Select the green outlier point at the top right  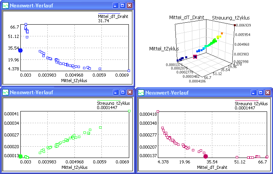pyautogui.click(x=129, y=111)
